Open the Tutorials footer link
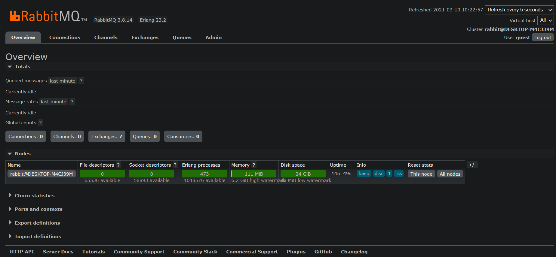This screenshot has height=257, width=556. (x=94, y=252)
